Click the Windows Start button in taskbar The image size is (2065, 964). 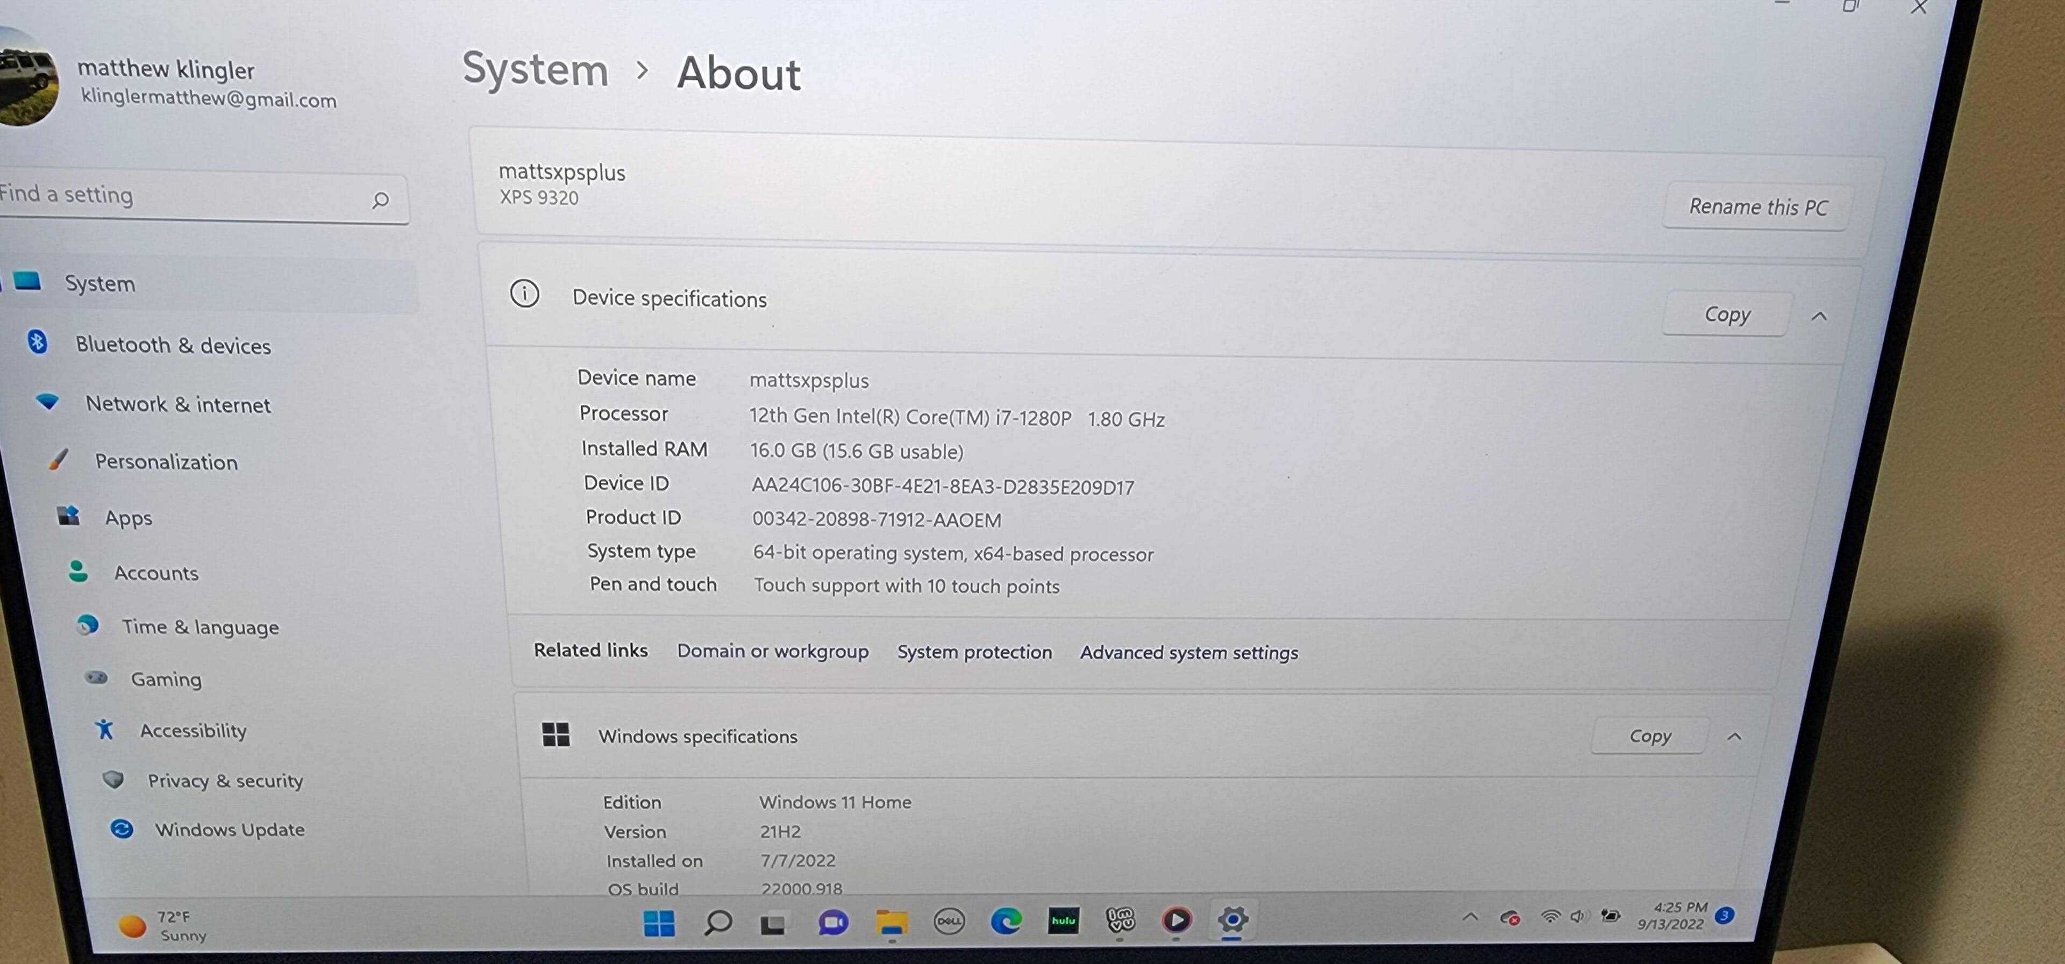(658, 923)
